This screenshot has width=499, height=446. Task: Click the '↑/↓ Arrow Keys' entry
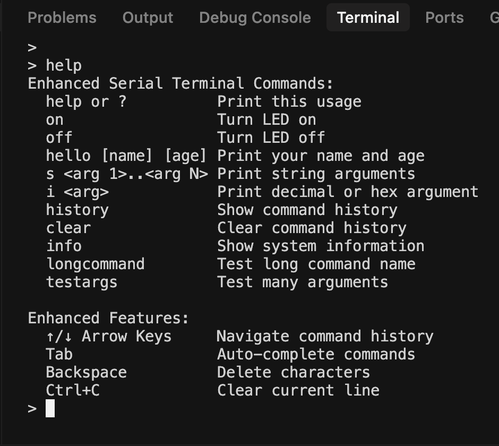point(109,337)
